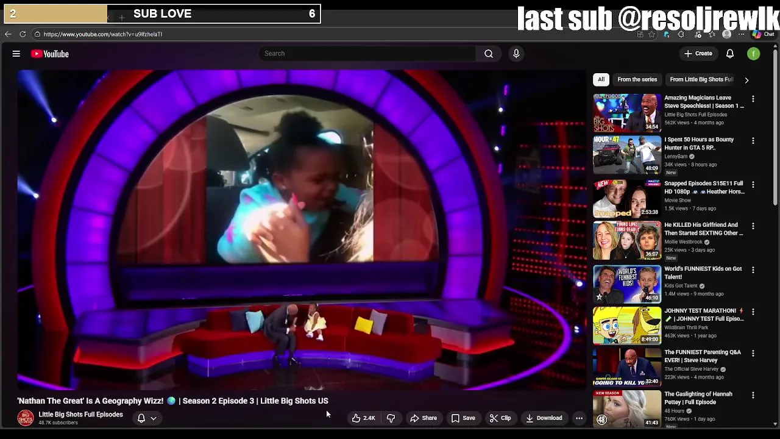
Task: Click 'Kids Got Talent' channel name
Action: [x=681, y=285]
